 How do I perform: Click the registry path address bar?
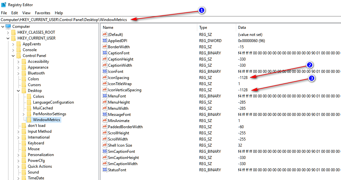coord(171,19)
